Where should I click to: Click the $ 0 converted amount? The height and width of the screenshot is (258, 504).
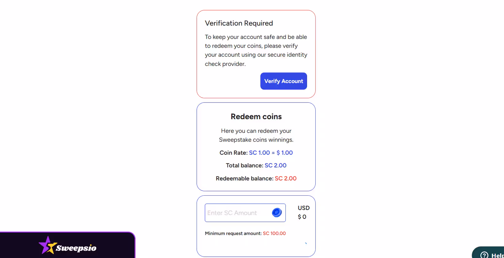302,217
